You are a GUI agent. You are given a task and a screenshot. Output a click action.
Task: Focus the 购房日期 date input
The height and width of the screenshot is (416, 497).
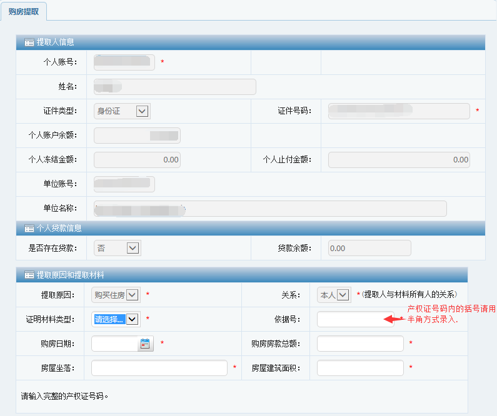pos(114,344)
